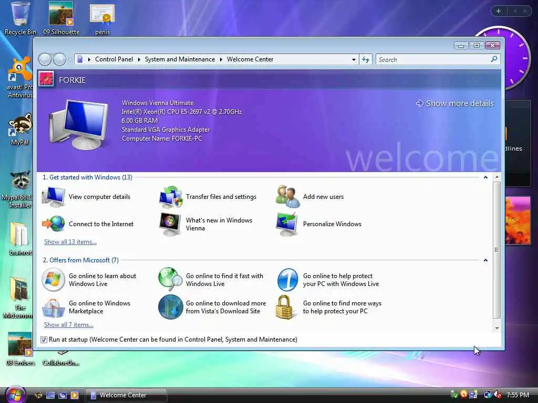
Task: Select the 09 Silhouette desktop file
Action: pyautogui.click(x=61, y=18)
